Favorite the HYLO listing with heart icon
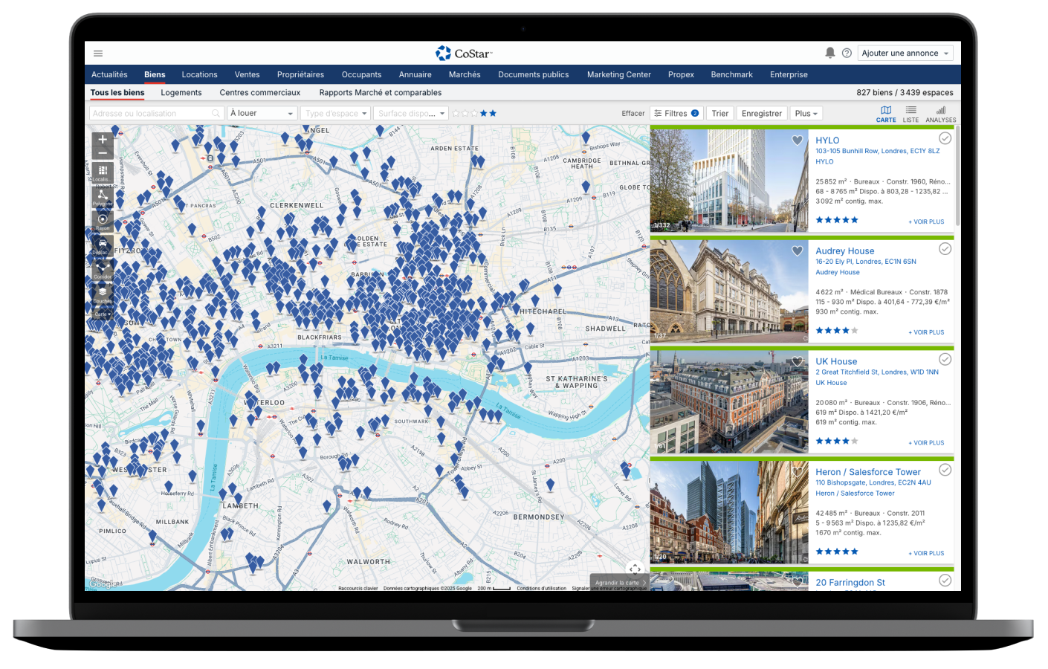 (797, 140)
